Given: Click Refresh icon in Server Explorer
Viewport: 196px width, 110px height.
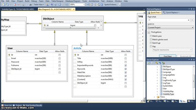Looking at the screenshot, I should pos(149,63).
